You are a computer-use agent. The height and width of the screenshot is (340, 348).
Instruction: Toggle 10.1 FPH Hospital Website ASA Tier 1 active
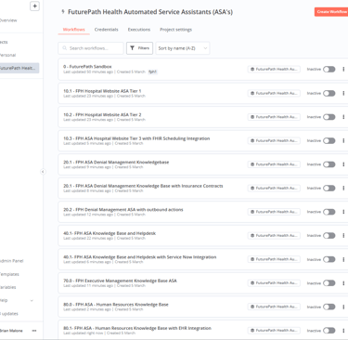329,93
